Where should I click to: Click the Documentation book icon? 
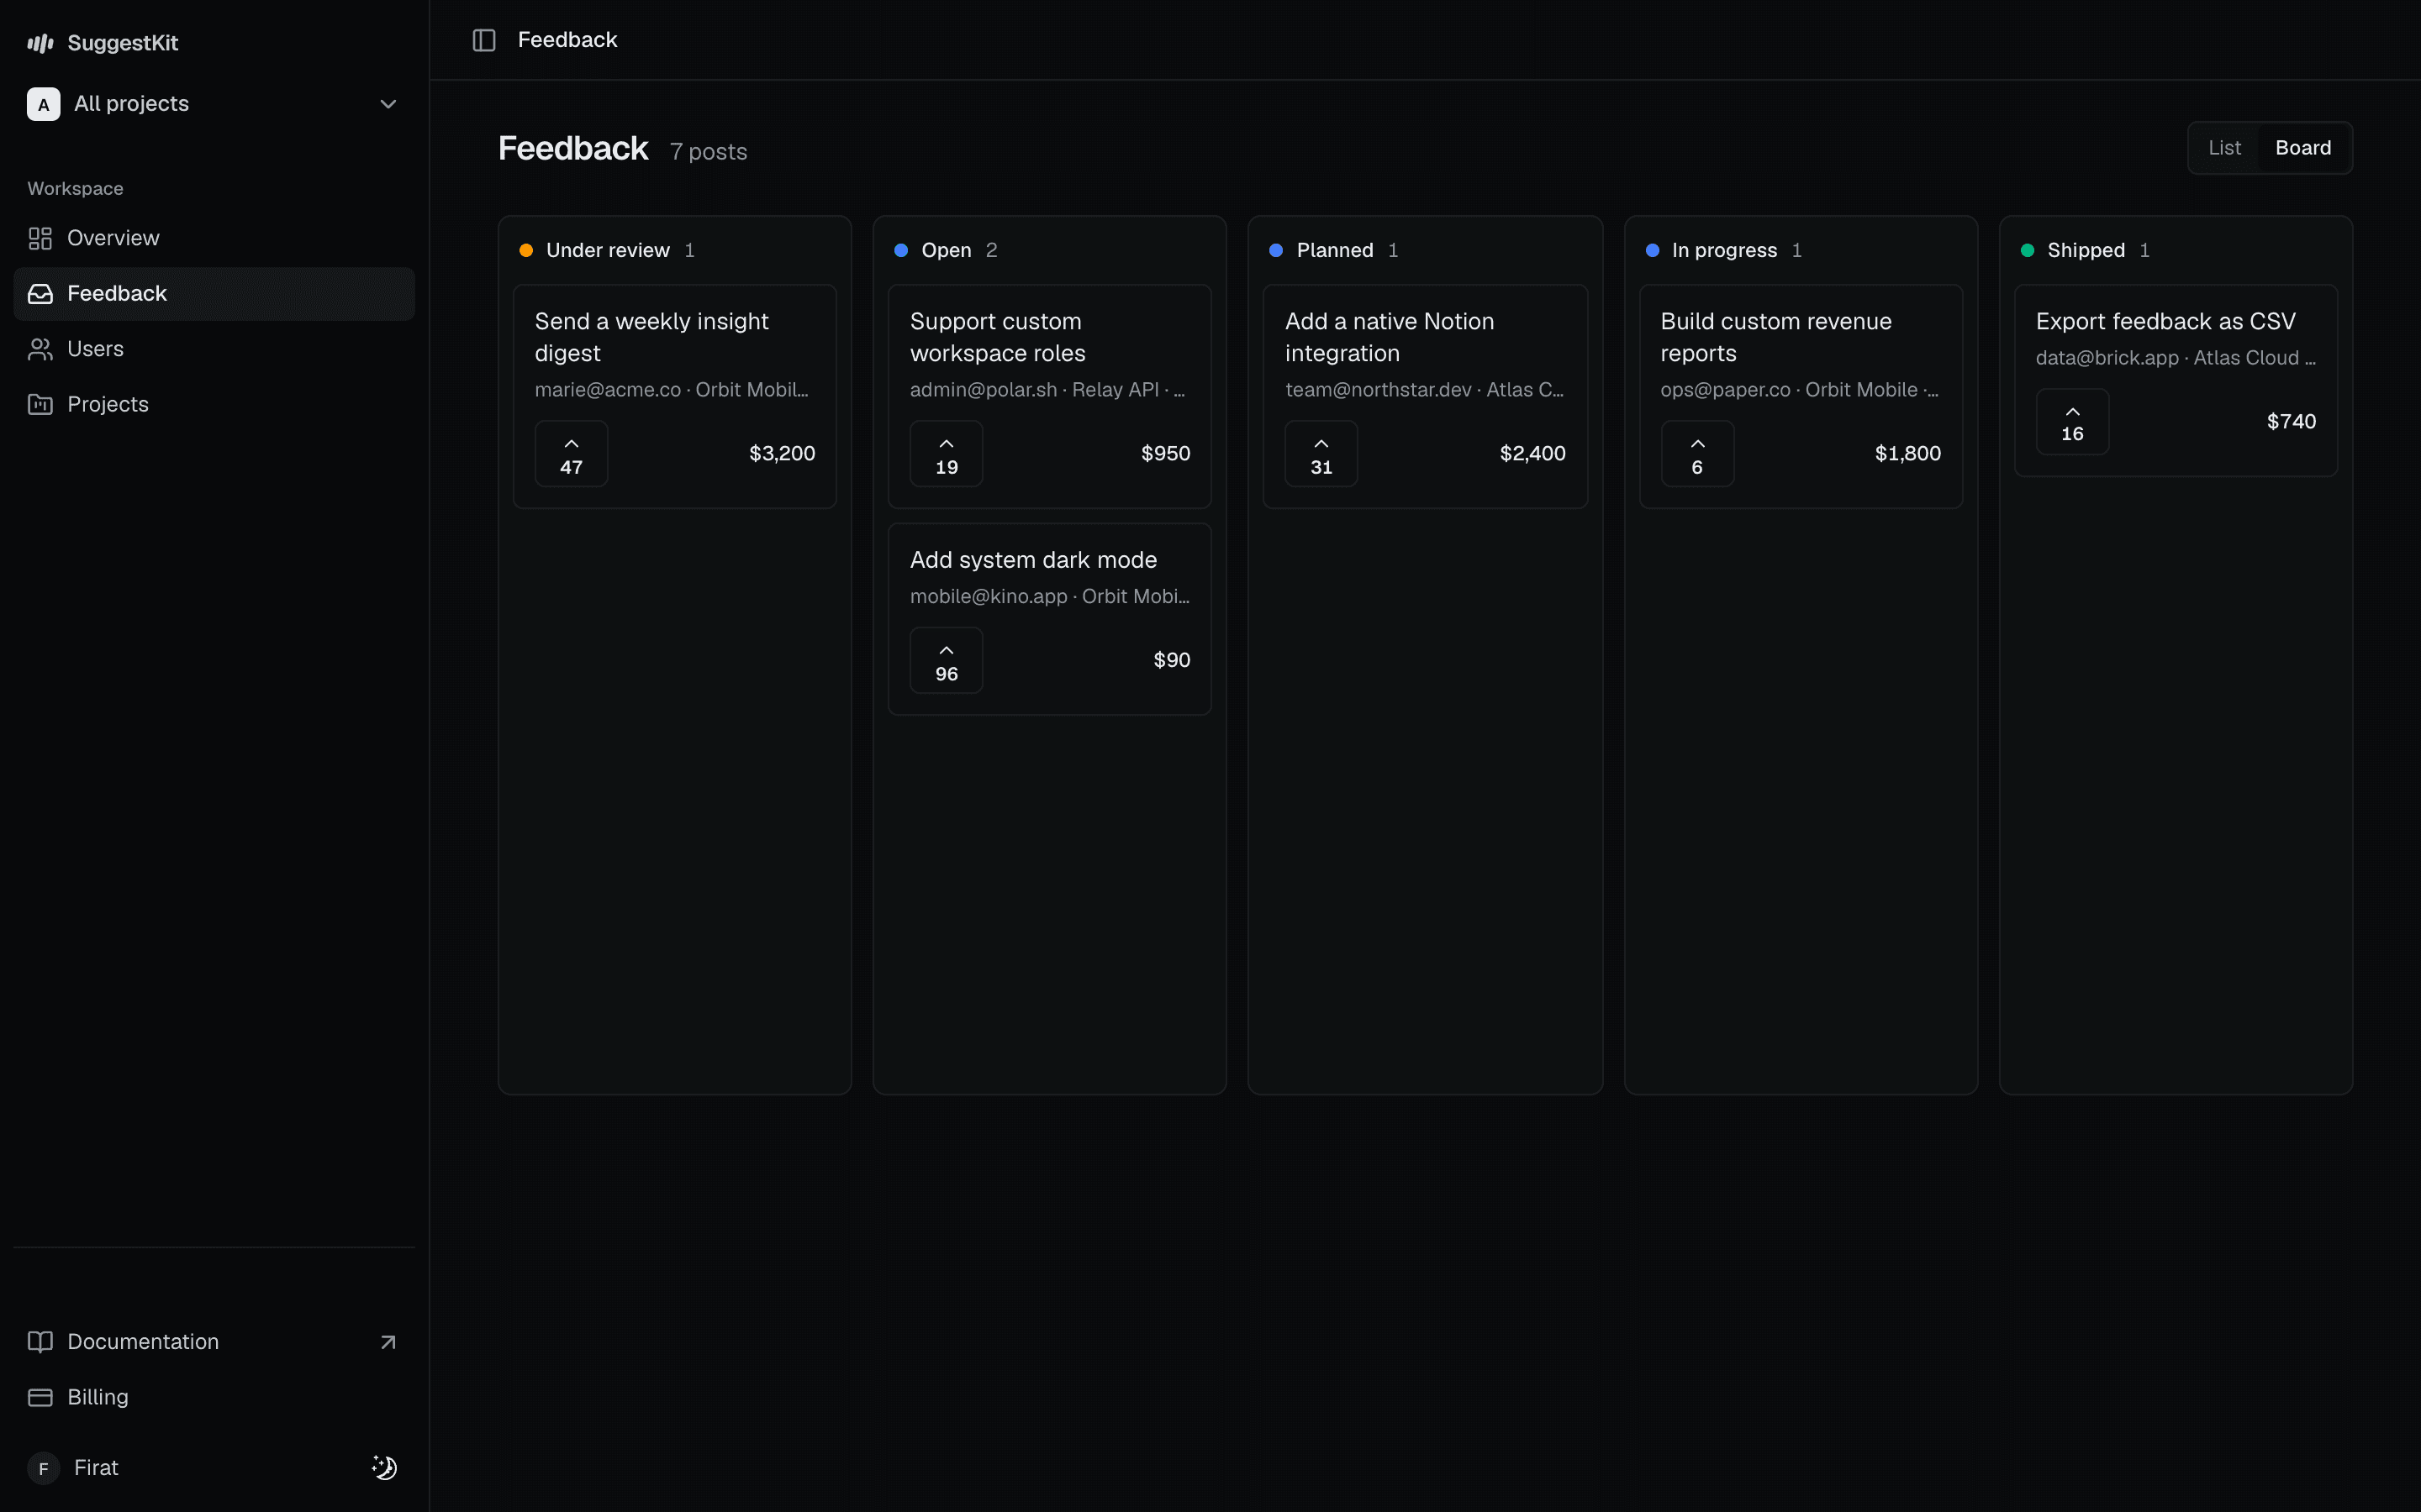pyautogui.click(x=40, y=1342)
